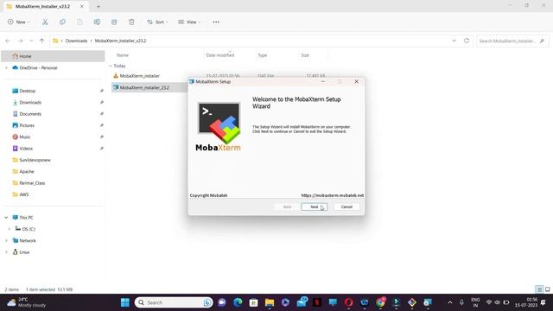Open the weather widget showing 24°C
The image size is (553, 311).
point(27,302)
